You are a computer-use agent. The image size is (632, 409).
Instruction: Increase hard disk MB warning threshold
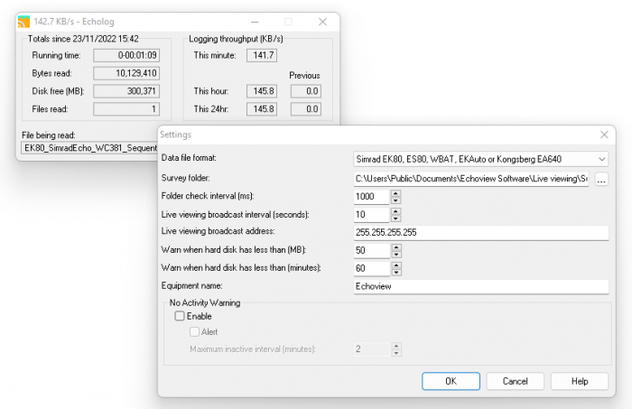pyautogui.click(x=395, y=246)
